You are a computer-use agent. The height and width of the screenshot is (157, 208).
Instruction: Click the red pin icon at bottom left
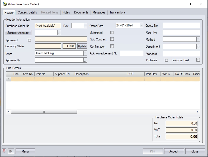(x=4, y=151)
